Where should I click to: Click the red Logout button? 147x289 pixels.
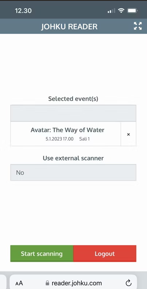click(105, 254)
